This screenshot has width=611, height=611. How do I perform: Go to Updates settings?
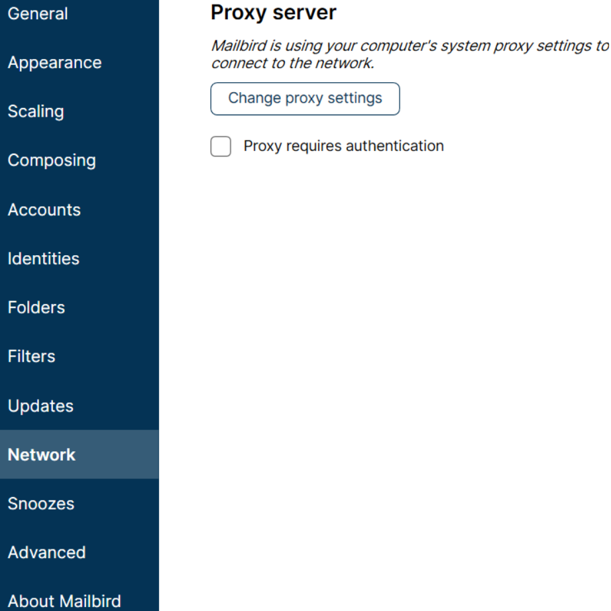pos(79,406)
